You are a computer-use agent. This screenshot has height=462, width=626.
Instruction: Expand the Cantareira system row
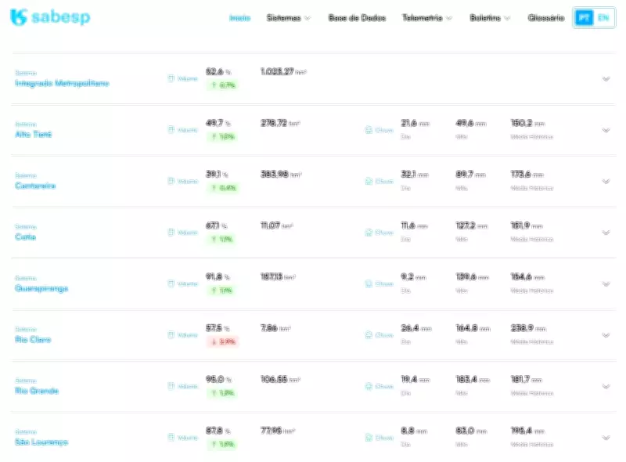click(x=606, y=181)
